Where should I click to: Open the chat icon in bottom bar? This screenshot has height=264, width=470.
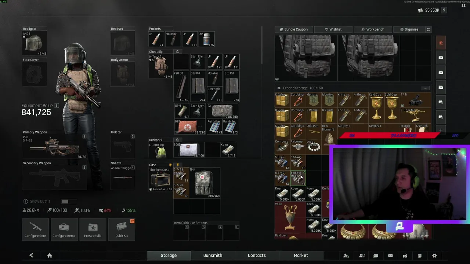click(x=376, y=256)
